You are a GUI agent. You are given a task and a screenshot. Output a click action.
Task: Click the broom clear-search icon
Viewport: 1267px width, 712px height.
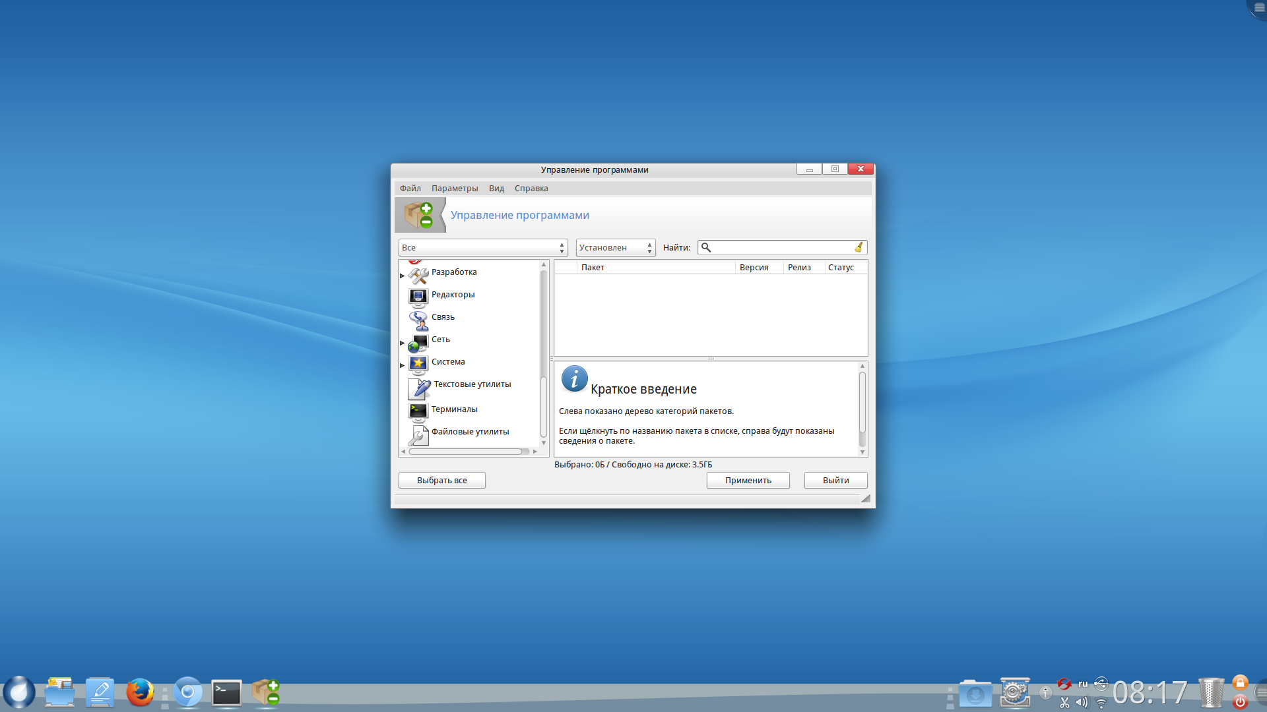(859, 247)
